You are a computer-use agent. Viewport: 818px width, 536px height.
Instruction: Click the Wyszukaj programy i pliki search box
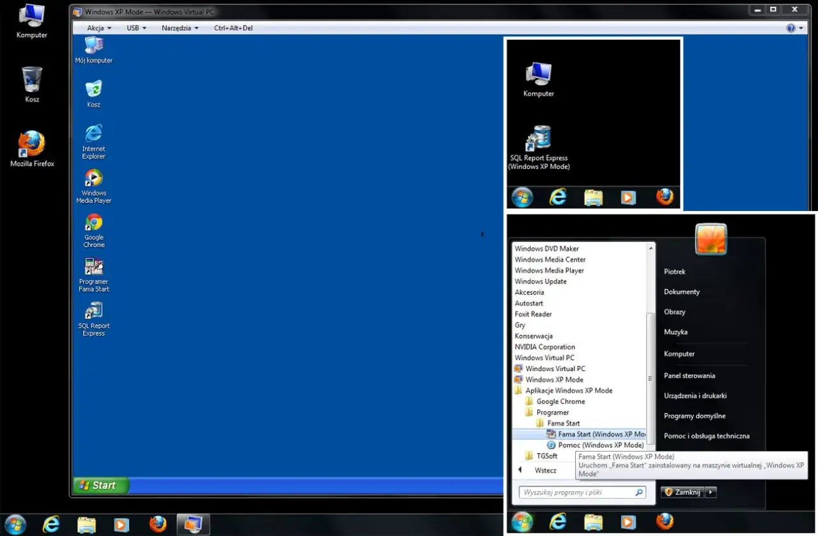[578, 493]
